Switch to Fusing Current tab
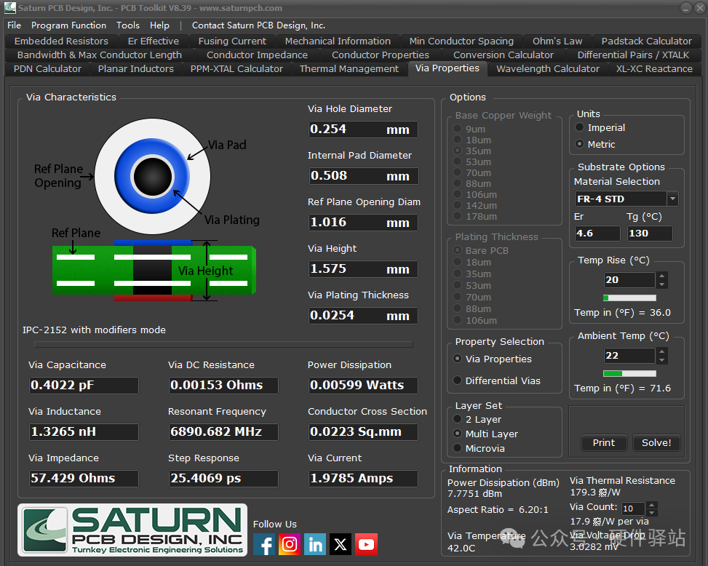The height and width of the screenshot is (566, 708). tap(232, 41)
